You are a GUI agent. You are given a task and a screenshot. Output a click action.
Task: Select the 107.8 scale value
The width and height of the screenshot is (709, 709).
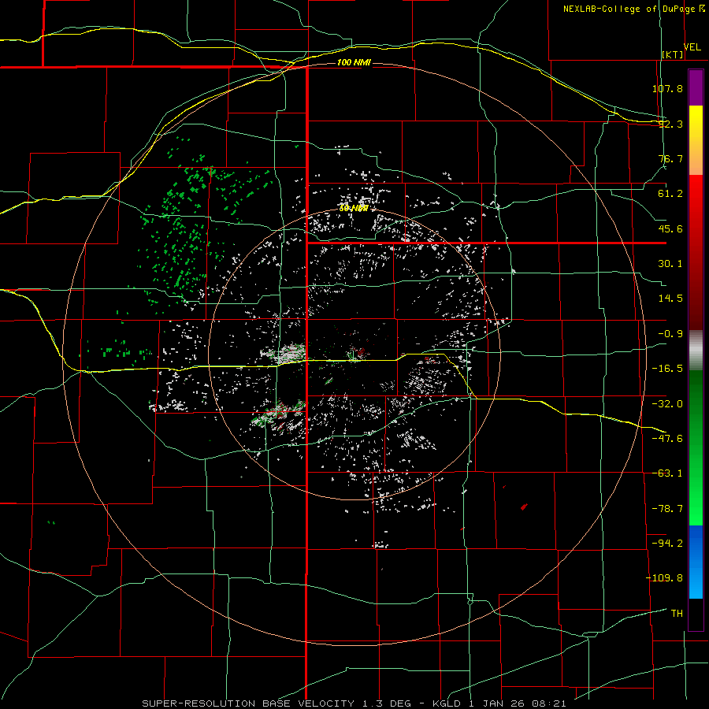tap(667, 88)
